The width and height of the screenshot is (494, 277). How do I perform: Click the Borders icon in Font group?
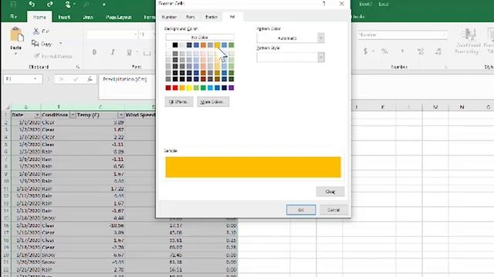147,52
